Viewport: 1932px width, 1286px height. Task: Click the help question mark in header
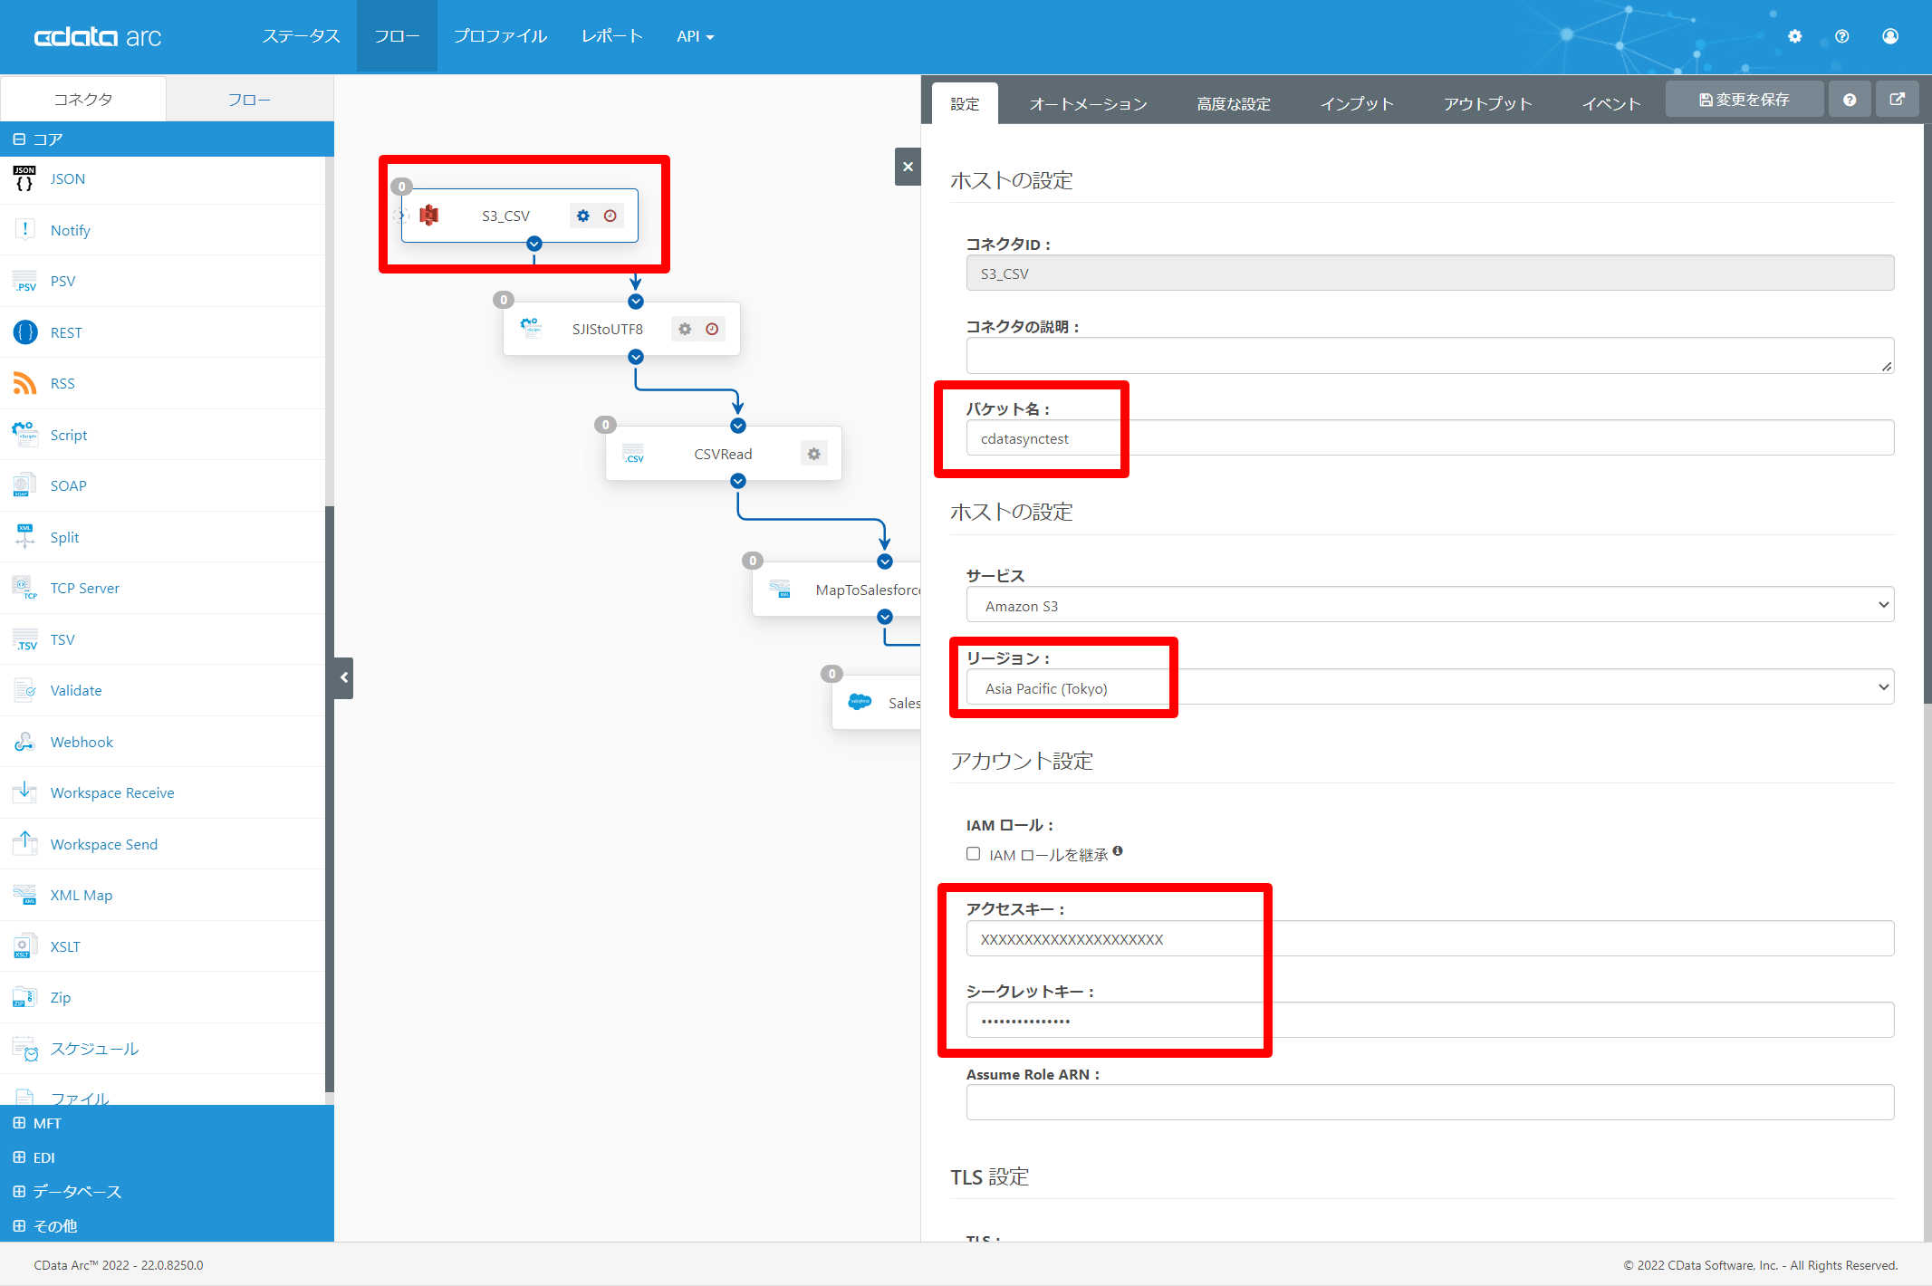coord(1841,36)
